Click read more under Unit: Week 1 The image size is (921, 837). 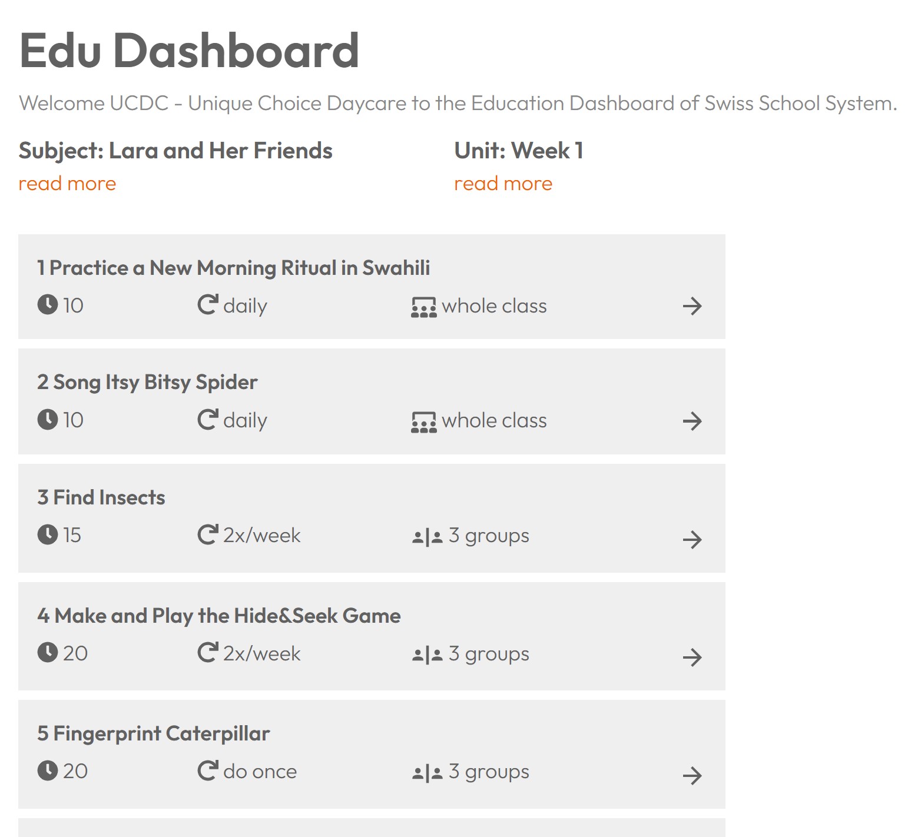pos(503,184)
